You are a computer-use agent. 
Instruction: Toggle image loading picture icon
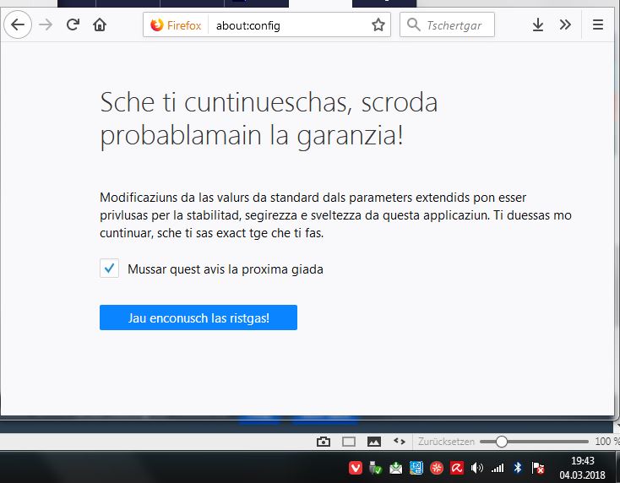tap(374, 442)
